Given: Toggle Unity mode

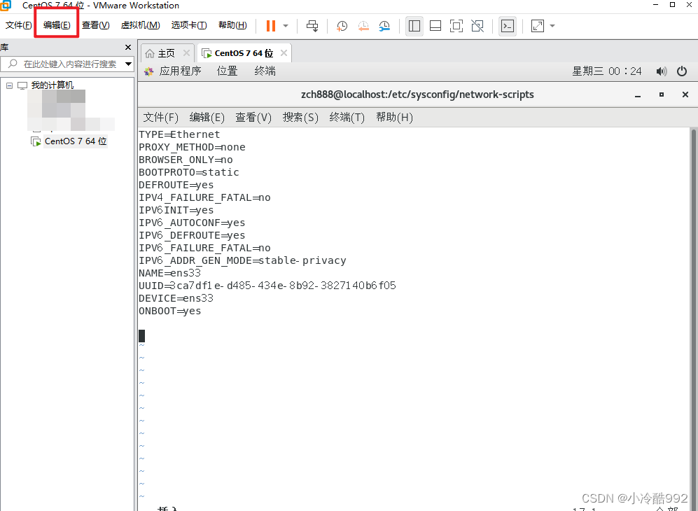Looking at the screenshot, I should [x=477, y=25].
